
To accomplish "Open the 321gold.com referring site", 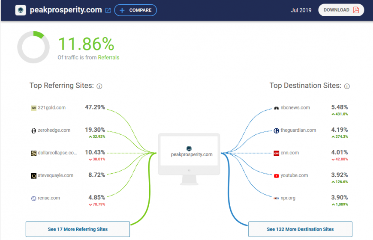I will tap(51, 107).
